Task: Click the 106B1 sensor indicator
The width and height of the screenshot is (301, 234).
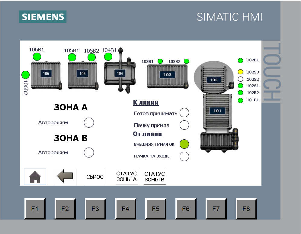Action: [x=37, y=57]
